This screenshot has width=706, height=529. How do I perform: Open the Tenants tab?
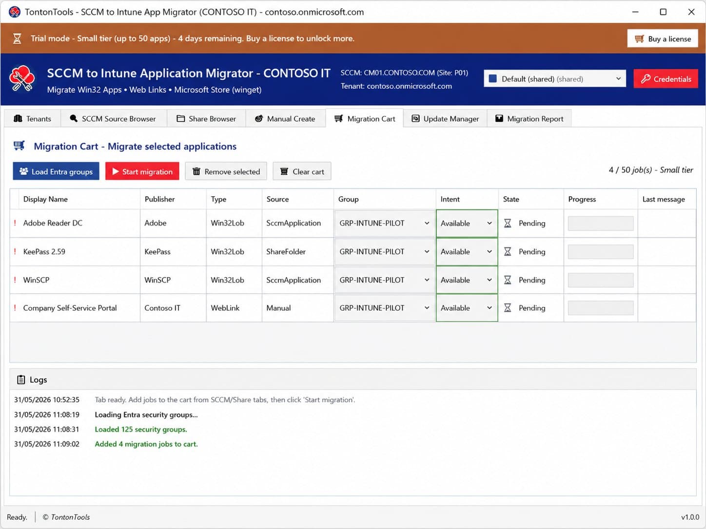32,118
